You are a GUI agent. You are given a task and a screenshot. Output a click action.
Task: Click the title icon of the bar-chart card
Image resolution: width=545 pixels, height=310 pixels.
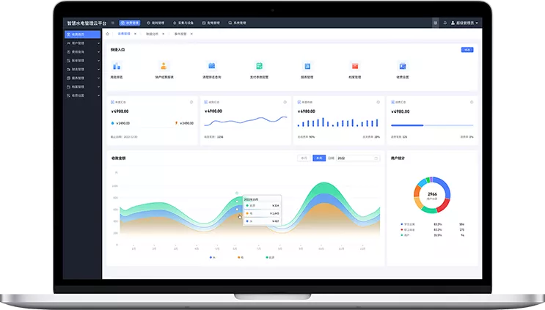(299, 102)
